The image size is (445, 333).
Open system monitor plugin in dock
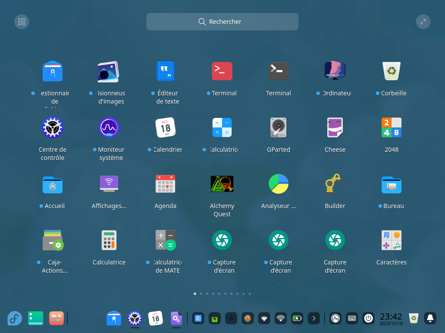[x=335, y=319]
